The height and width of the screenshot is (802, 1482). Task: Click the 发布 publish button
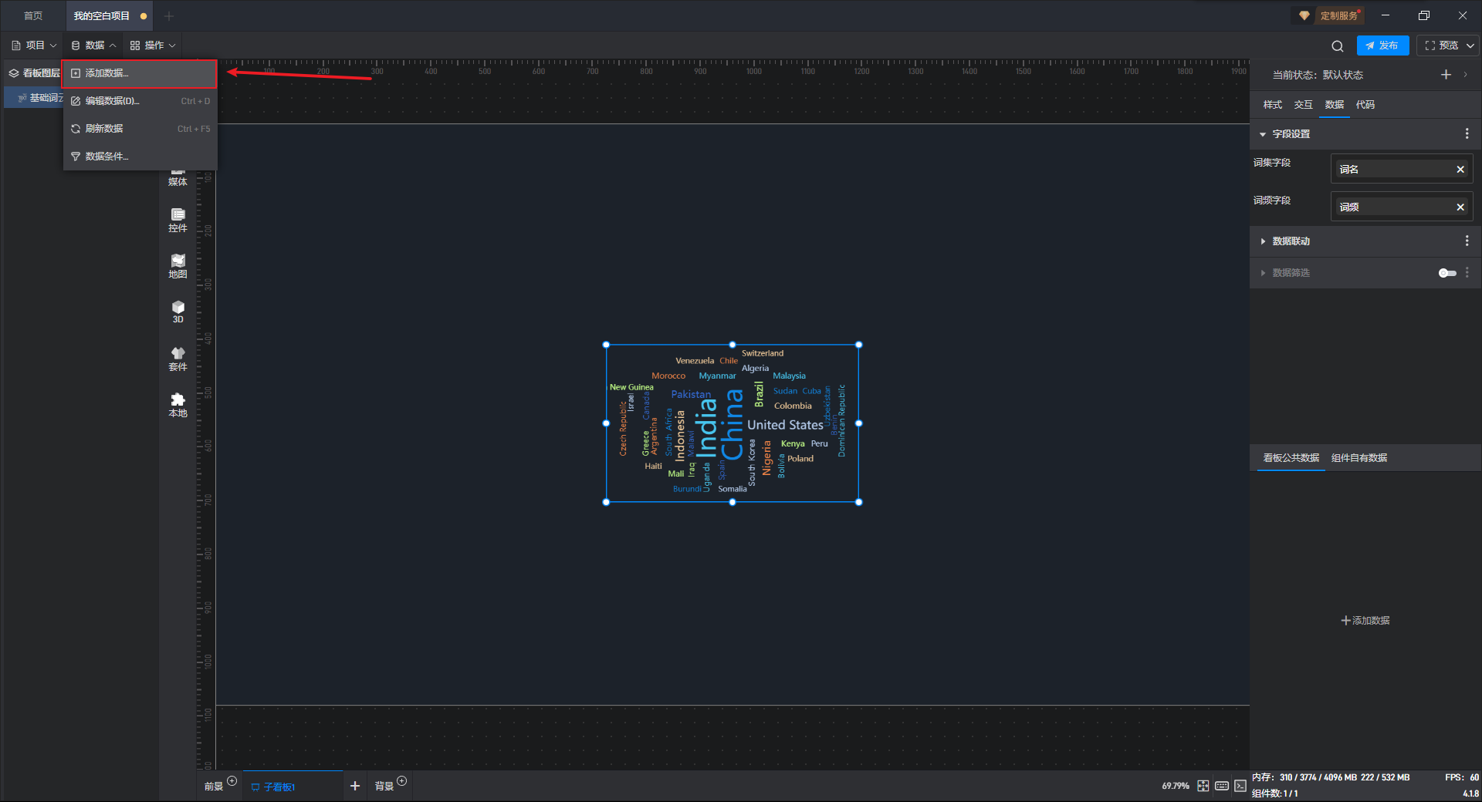[1382, 45]
